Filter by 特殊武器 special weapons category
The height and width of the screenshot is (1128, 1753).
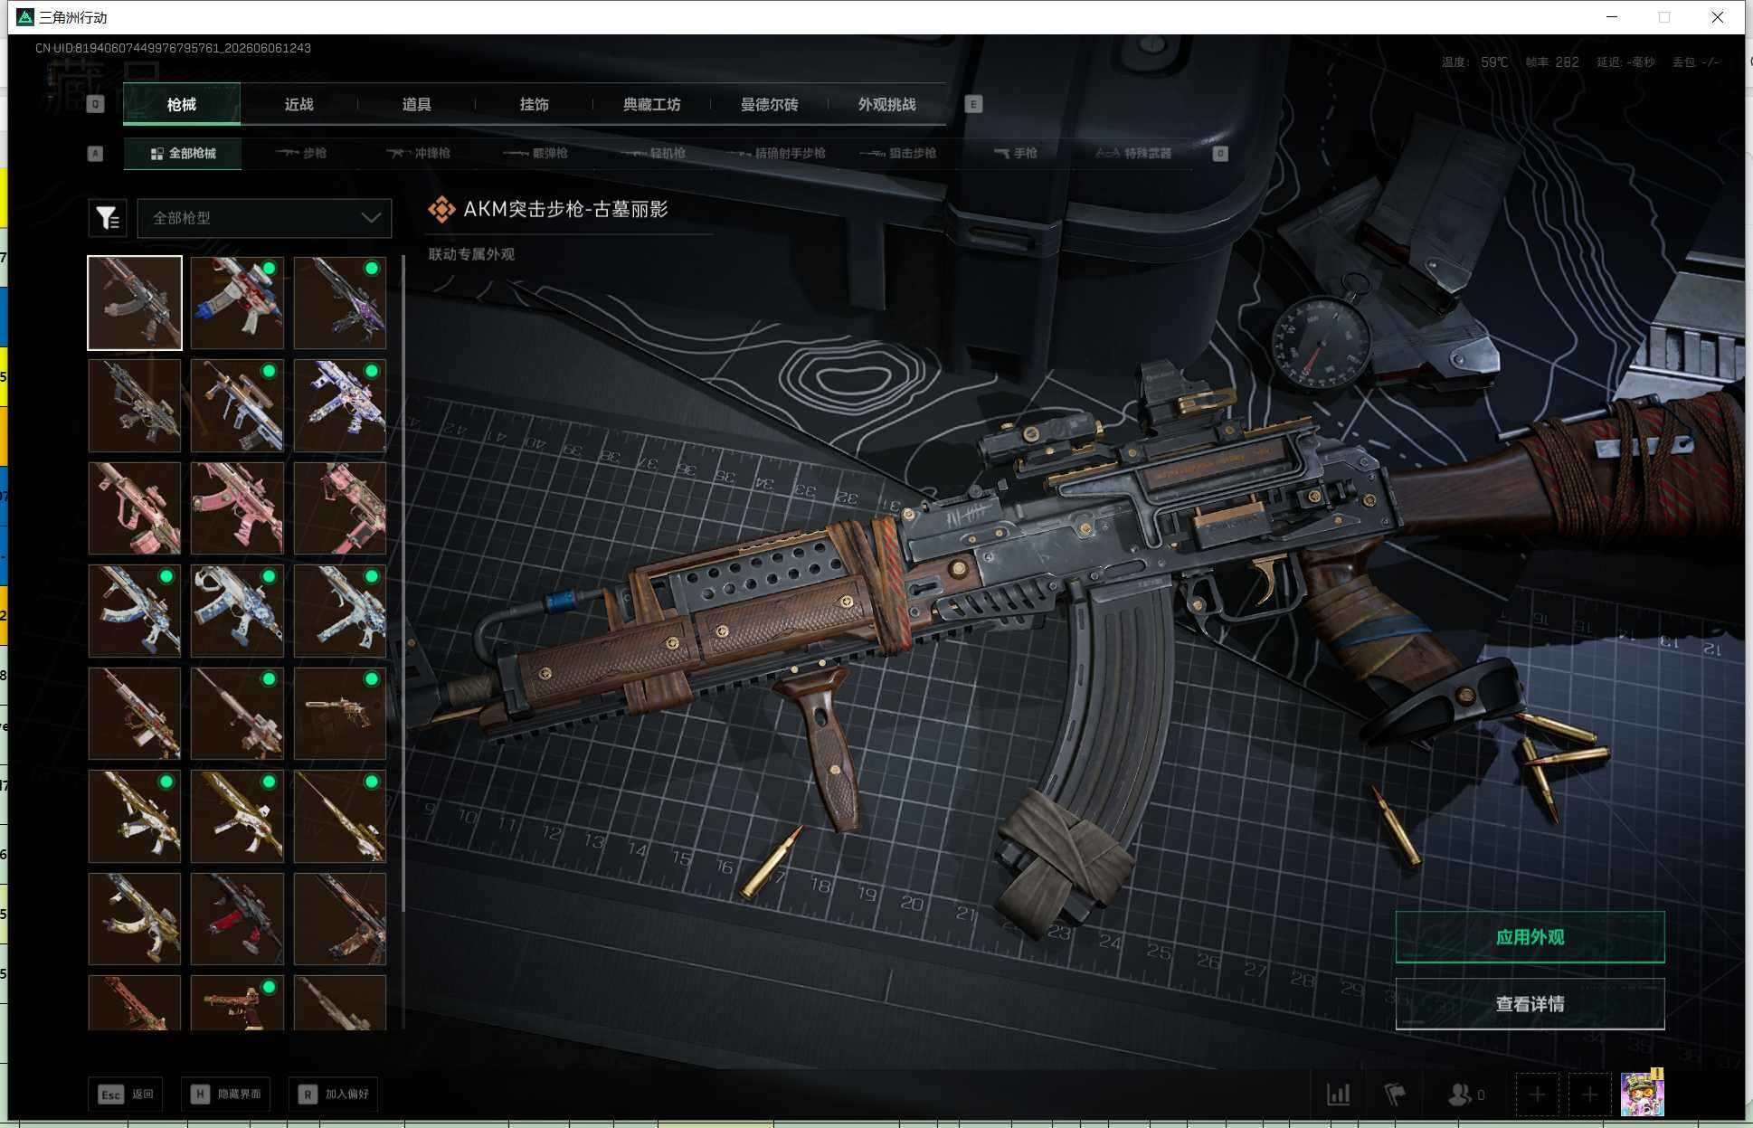coord(1133,153)
